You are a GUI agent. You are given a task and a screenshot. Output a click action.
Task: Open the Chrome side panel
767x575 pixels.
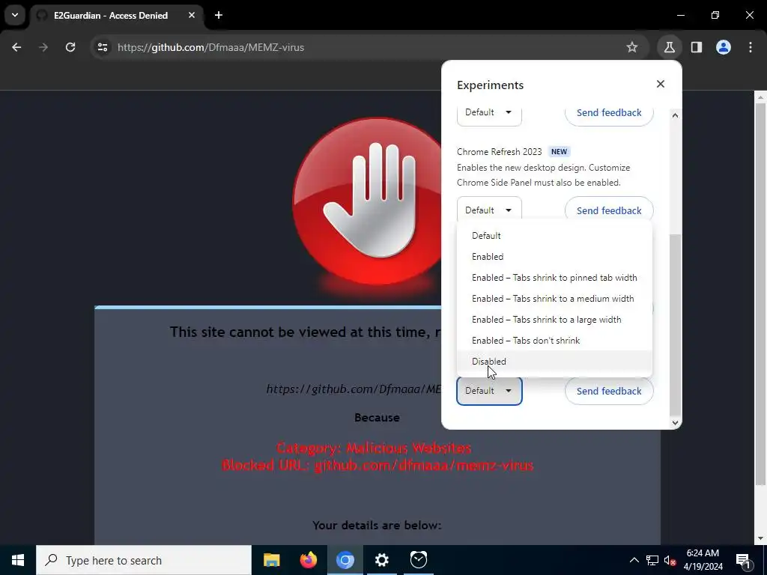pyautogui.click(x=697, y=47)
